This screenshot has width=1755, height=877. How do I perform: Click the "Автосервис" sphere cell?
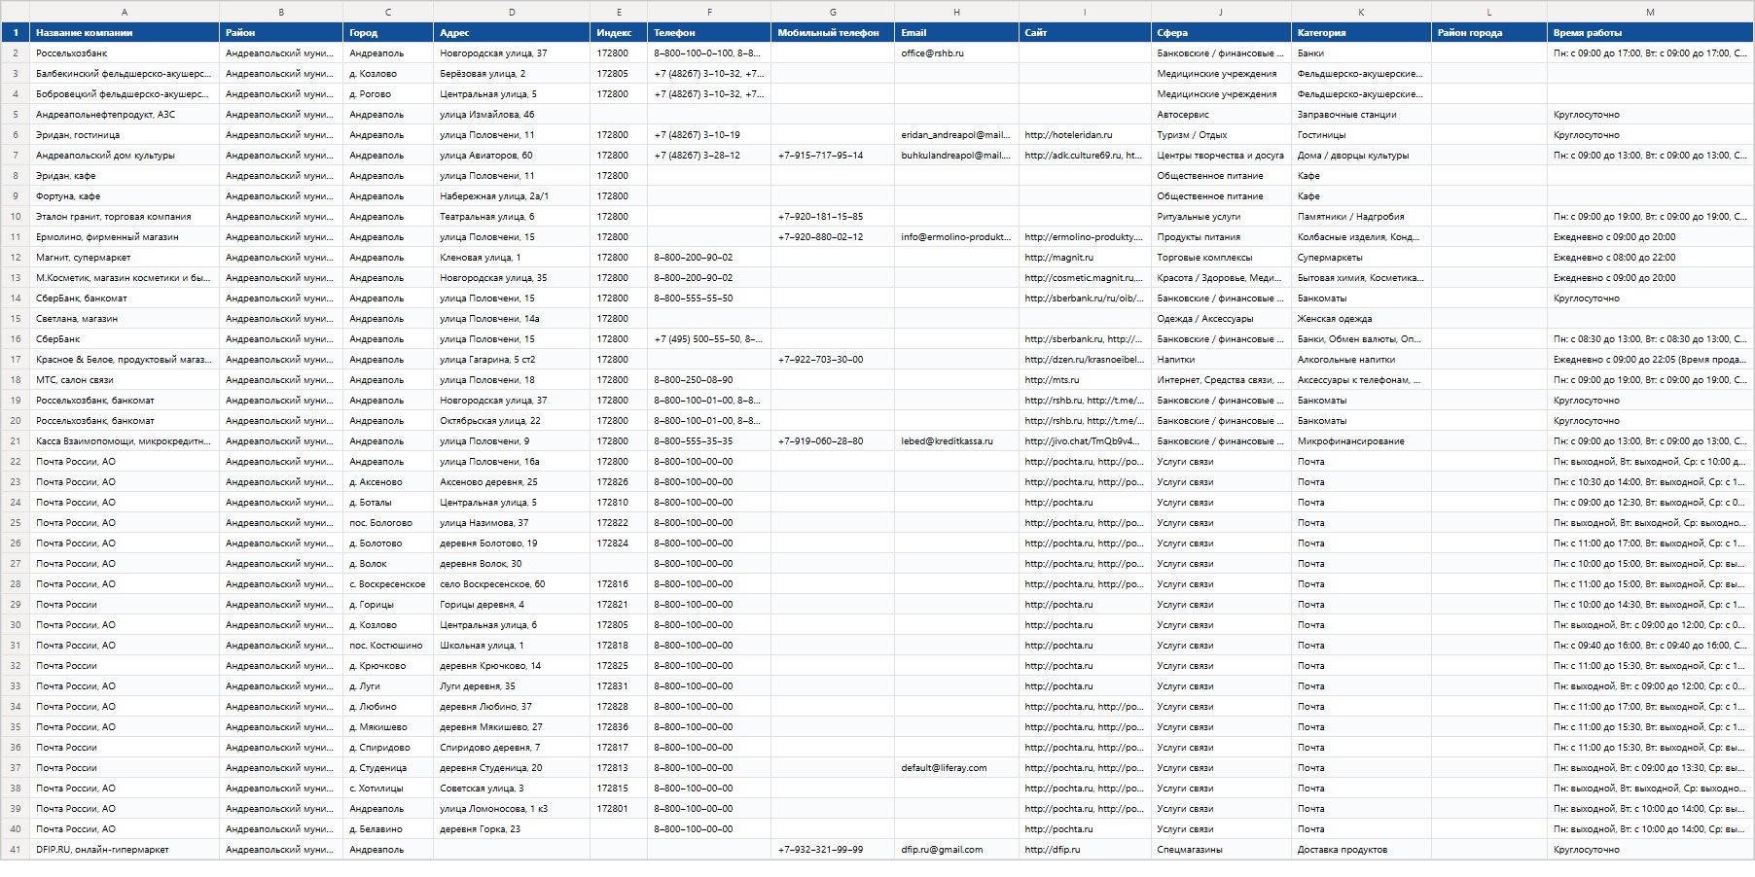click(x=1221, y=114)
